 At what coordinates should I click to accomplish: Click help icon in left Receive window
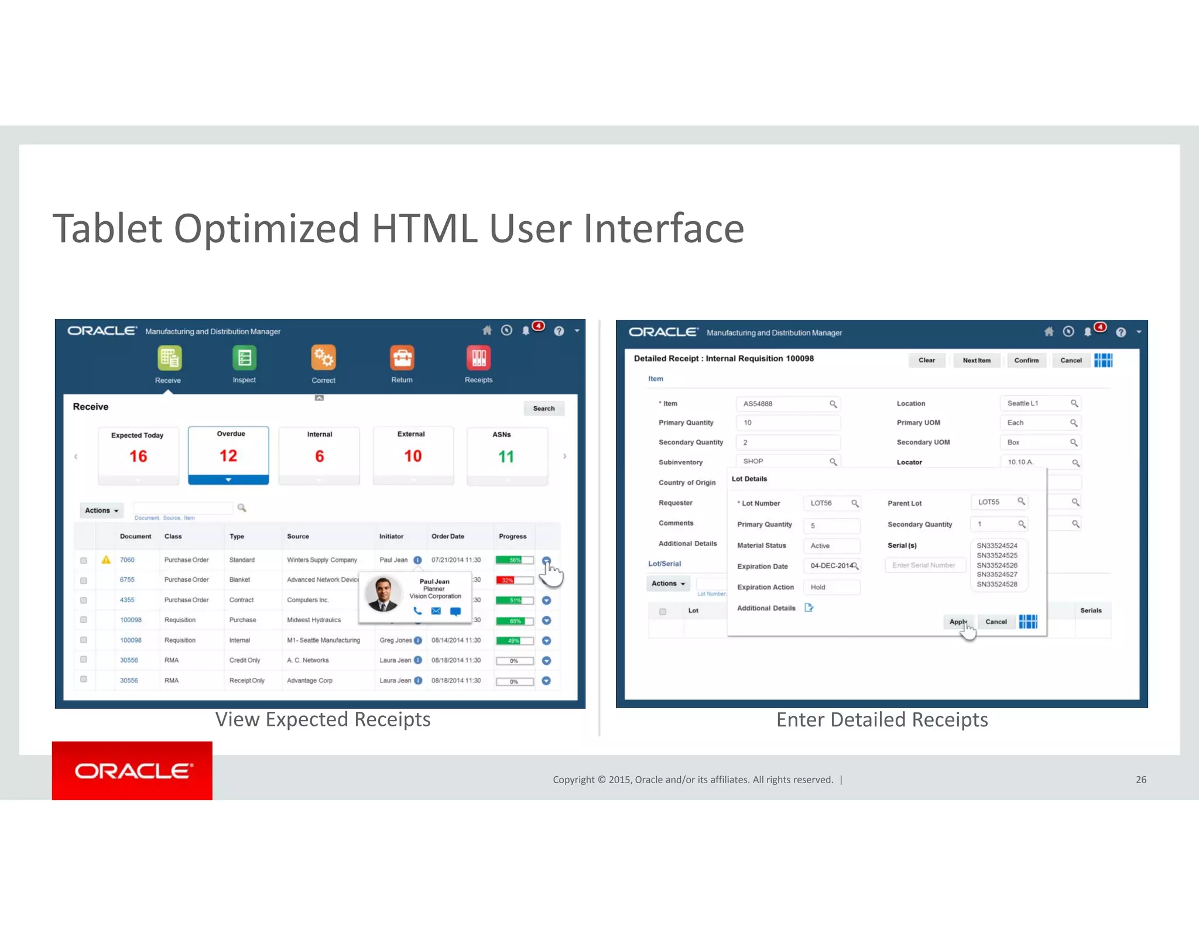[x=559, y=331]
